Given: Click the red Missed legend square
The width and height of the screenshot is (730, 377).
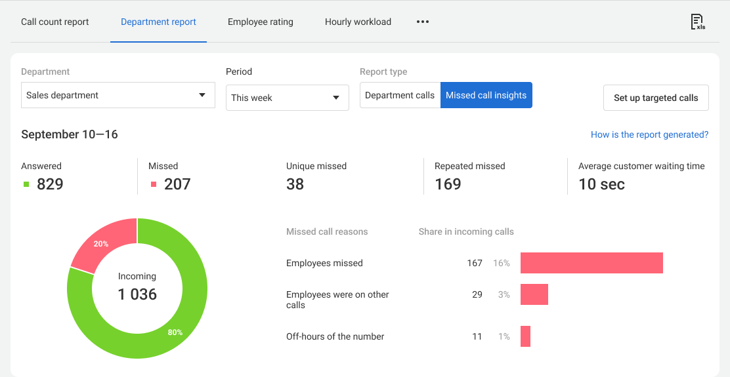Looking at the screenshot, I should point(154,184).
